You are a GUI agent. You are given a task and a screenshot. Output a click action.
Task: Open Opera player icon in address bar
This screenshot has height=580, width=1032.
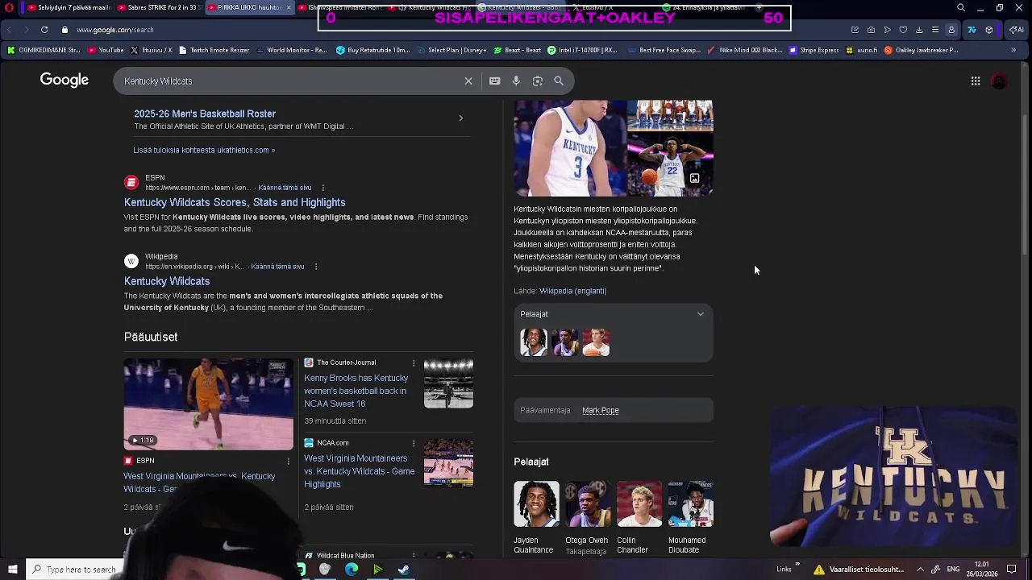(887, 30)
